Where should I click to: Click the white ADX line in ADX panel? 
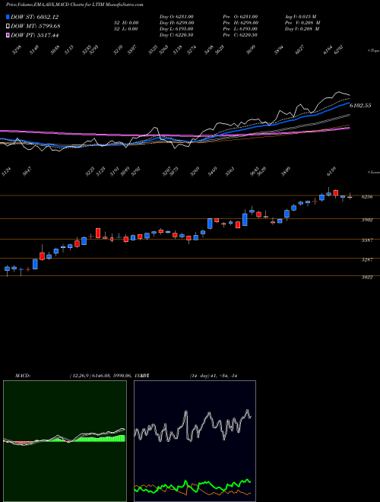click(x=192, y=426)
